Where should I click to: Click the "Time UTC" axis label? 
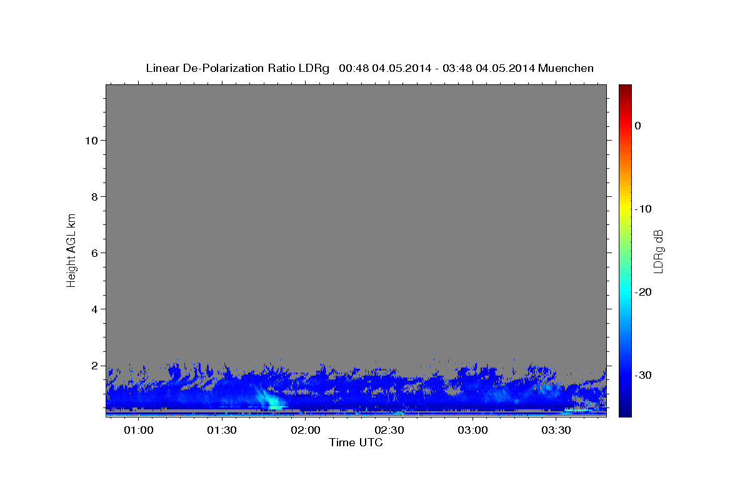coord(356,442)
